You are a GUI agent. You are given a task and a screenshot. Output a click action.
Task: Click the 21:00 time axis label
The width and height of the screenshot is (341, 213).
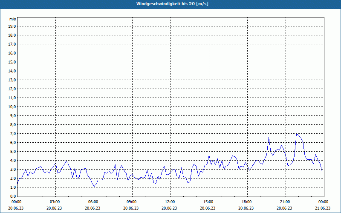coord(285,202)
